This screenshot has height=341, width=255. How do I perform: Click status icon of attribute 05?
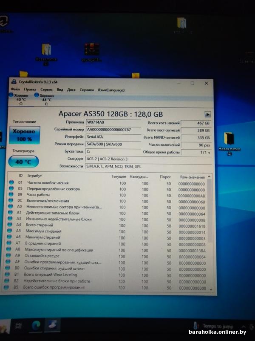point(11,188)
